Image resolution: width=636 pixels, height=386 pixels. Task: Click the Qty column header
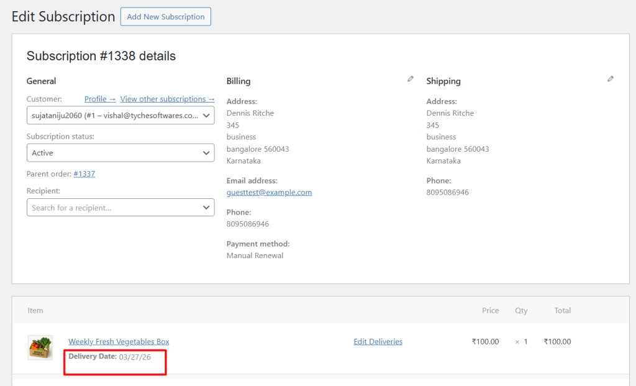(520, 310)
